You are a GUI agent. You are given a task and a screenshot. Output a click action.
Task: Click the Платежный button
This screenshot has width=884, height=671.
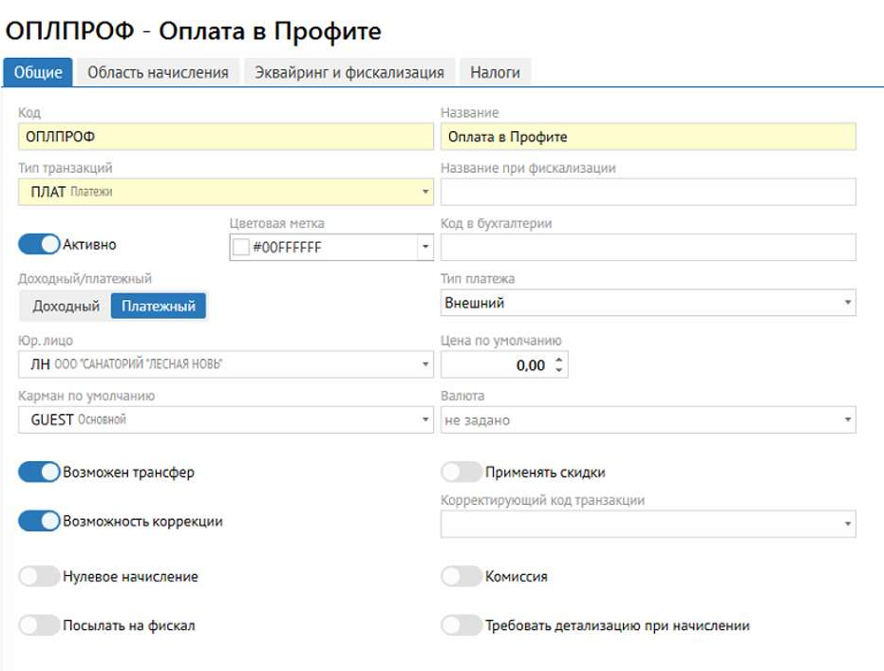pos(158,307)
